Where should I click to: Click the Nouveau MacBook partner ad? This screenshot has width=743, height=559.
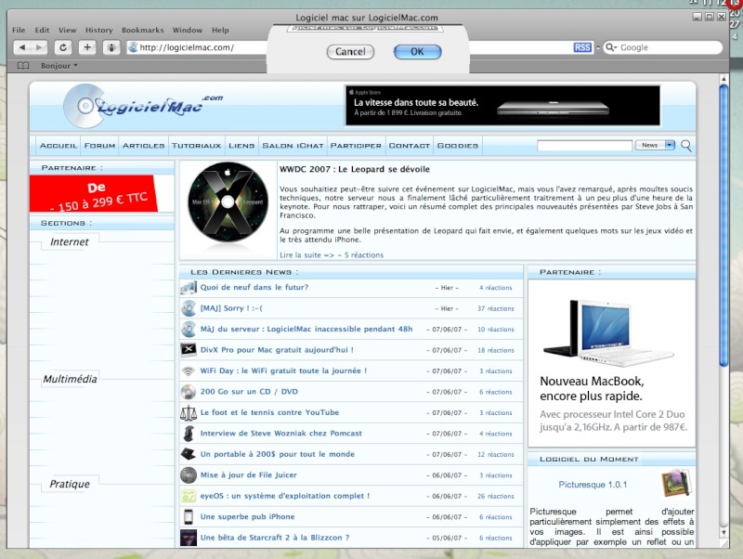612,363
